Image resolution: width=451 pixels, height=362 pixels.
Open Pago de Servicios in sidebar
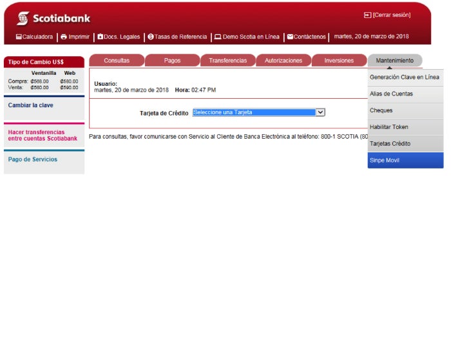pyautogui.click(x=33, y=159)
